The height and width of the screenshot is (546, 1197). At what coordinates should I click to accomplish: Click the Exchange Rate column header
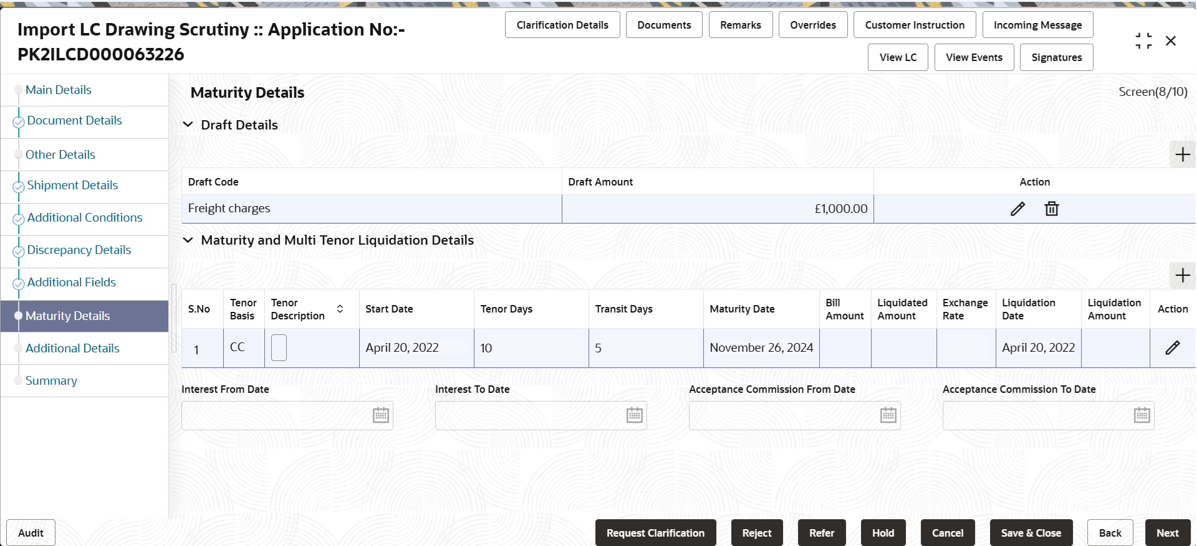pos(965,309)
